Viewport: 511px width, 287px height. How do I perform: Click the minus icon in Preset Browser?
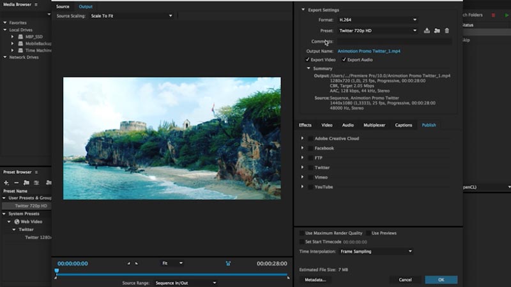16,182
